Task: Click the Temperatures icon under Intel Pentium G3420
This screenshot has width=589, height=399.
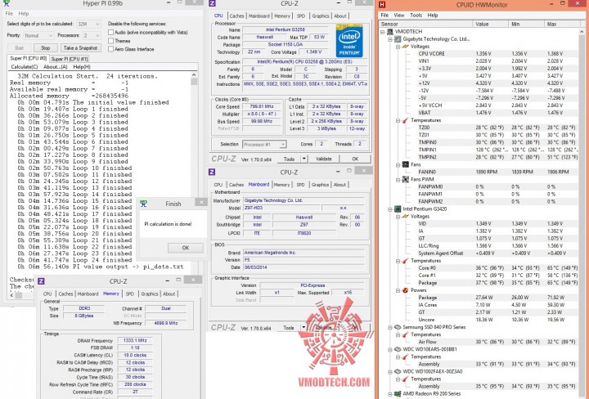Action: 405,261
